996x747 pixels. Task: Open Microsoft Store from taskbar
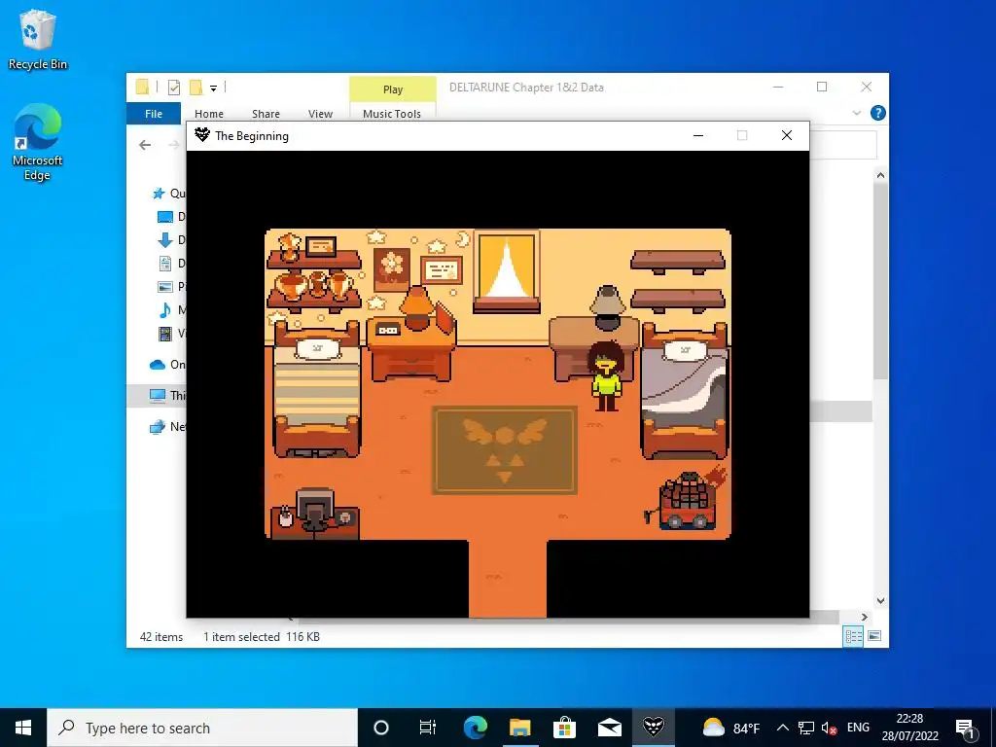point(564,728)
